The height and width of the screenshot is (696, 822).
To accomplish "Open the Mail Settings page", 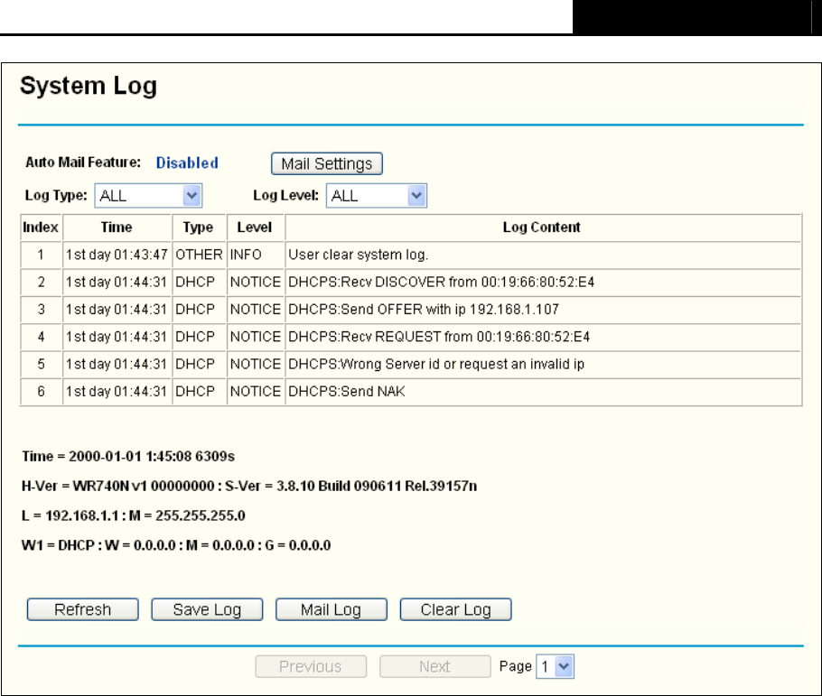I will coord(327,164).
